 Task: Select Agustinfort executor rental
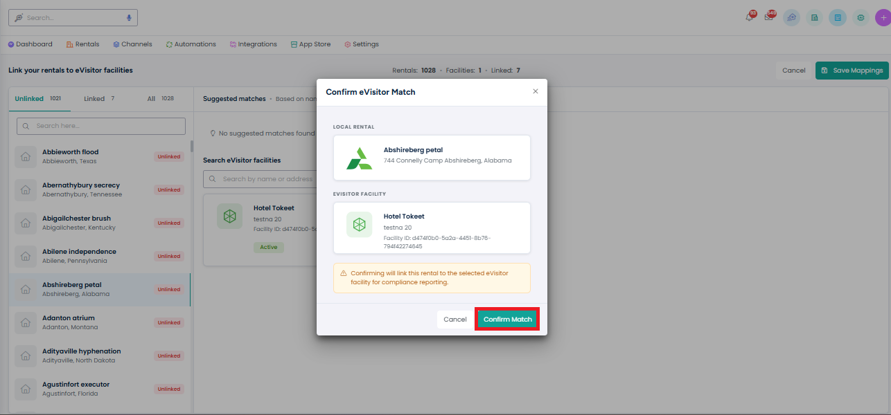click(100, 389)
